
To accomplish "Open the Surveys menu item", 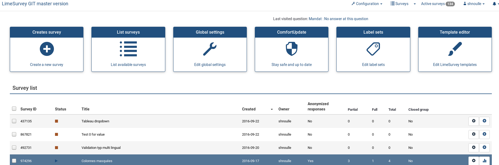I will point(399,4).
